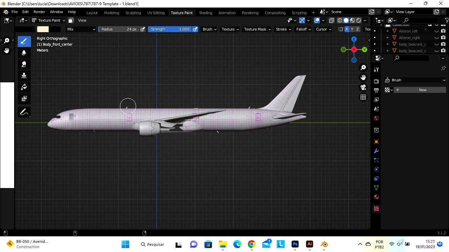The height and width of the screenshot is (252, 449).
Task: Open the Render menu
Action: [x=39, y=12]
